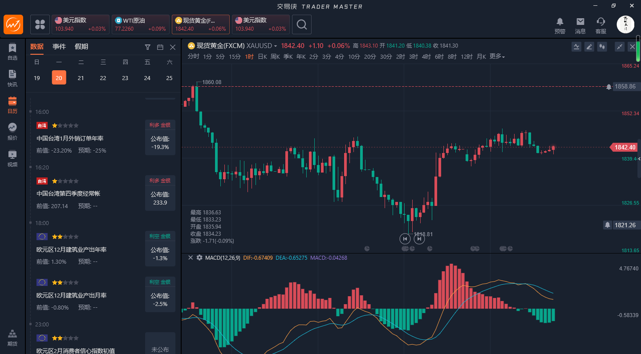Open 欧元区12月建筑业产出月率 entry

pyautogui.click(x=71, y=295)
